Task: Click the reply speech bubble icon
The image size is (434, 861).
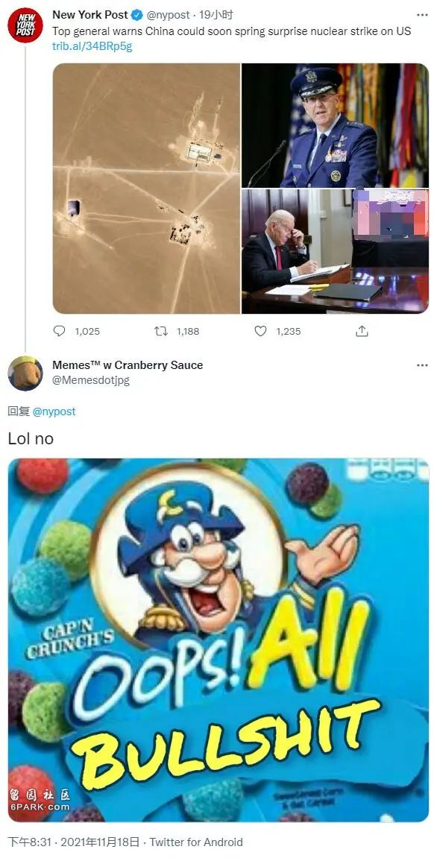Action: (60, 331)
